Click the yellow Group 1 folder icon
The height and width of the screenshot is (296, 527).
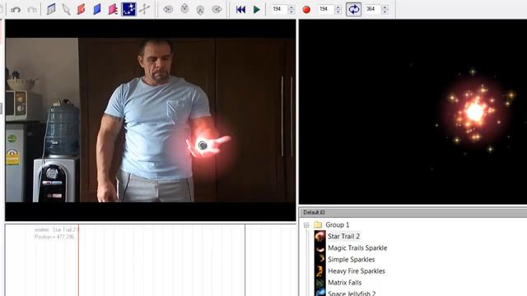318,224
